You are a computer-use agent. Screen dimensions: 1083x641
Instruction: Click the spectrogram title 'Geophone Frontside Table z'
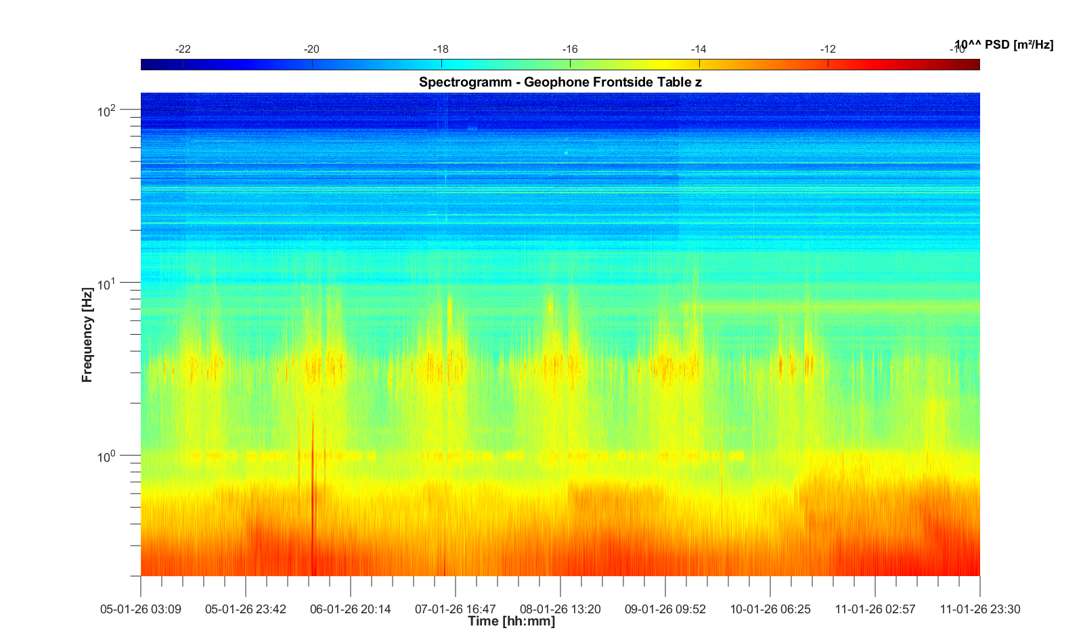[x=560, y=82]
